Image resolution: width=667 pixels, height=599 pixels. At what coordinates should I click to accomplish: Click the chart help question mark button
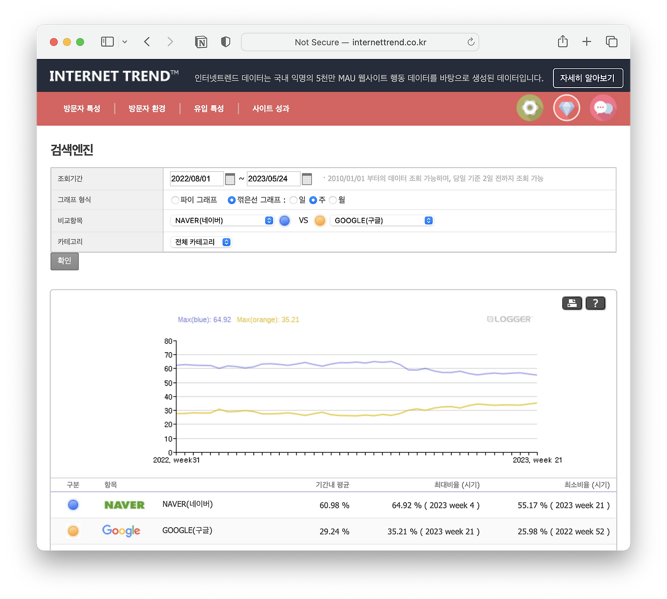click(596, 303)
